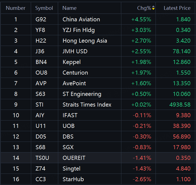Open China Aviation stock row
This screenshot has width=196, height=185.
(81, 19)
